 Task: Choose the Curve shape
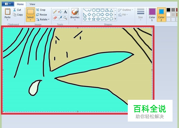89,10
